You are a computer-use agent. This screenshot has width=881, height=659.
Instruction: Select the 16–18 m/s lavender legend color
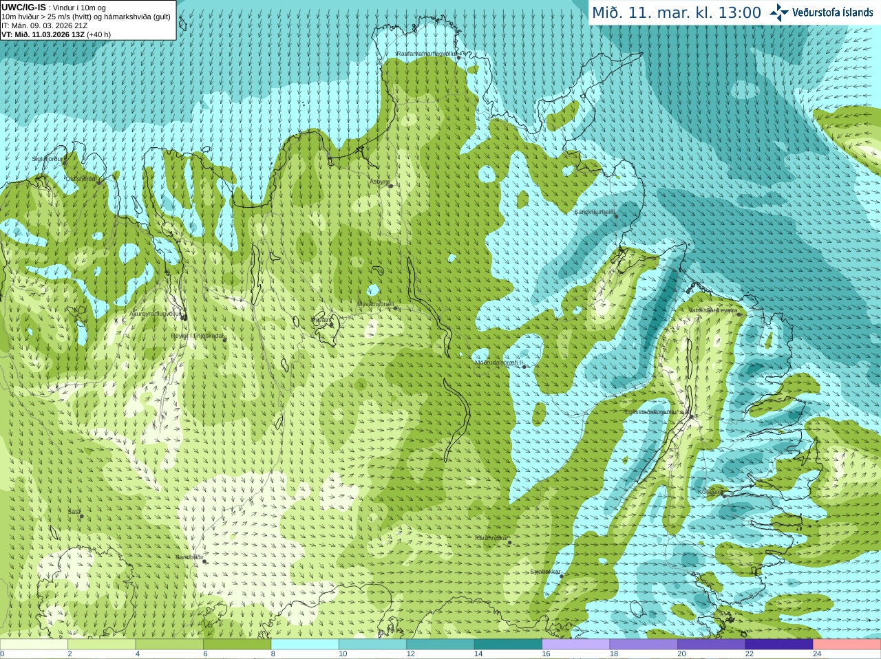(576, 645)
